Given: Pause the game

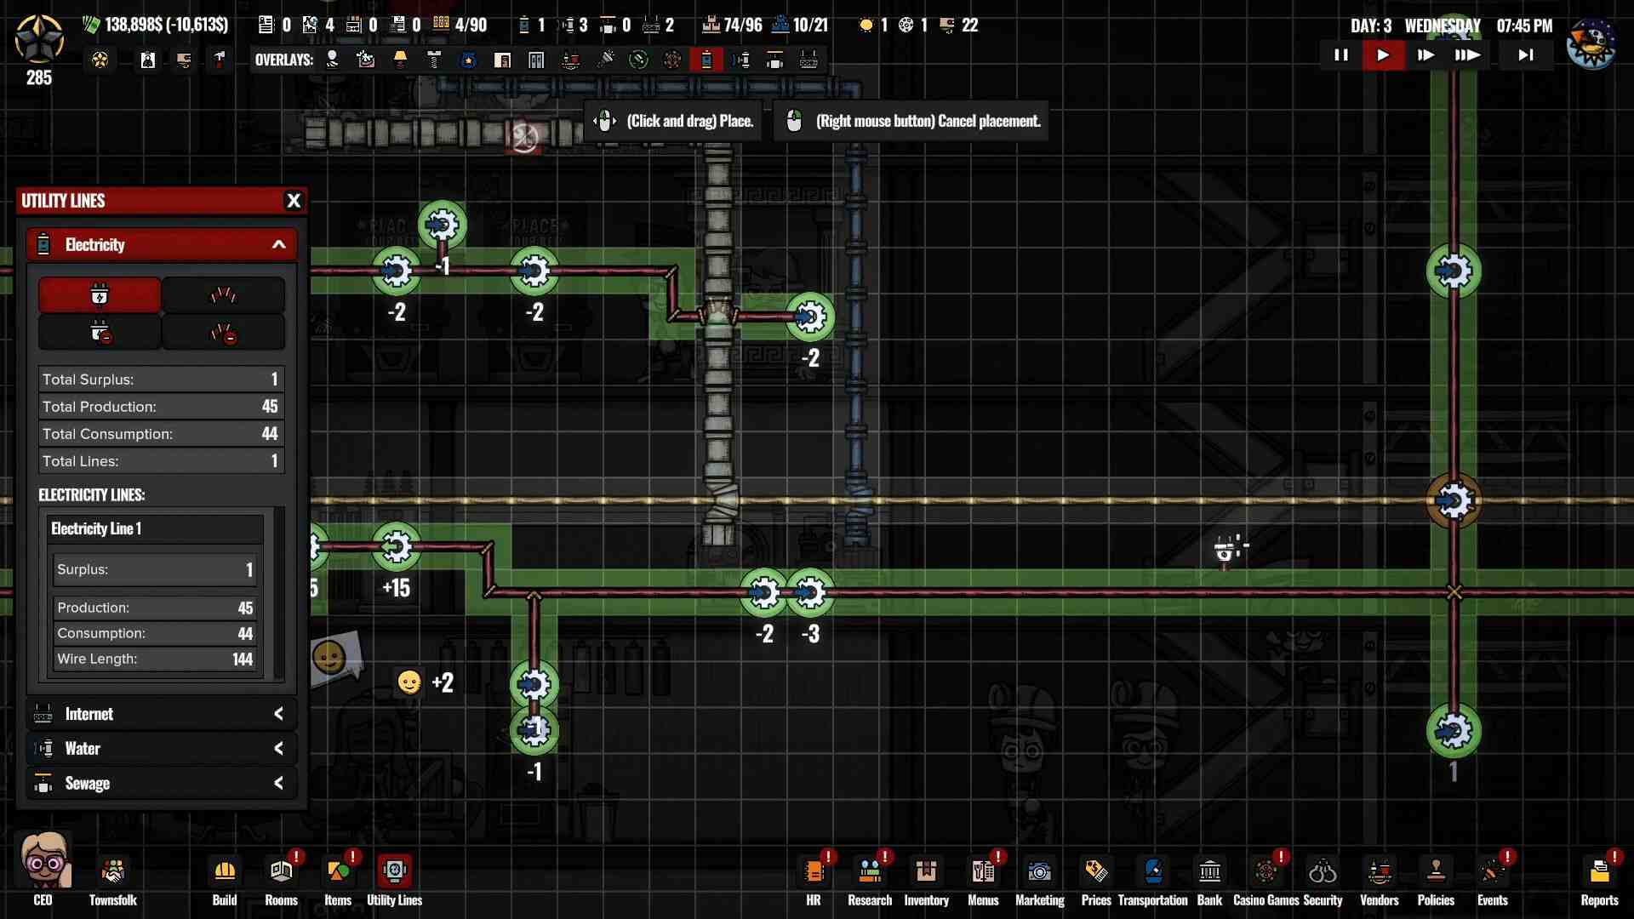Looking at the screenshot, I should coord(1341,55).
